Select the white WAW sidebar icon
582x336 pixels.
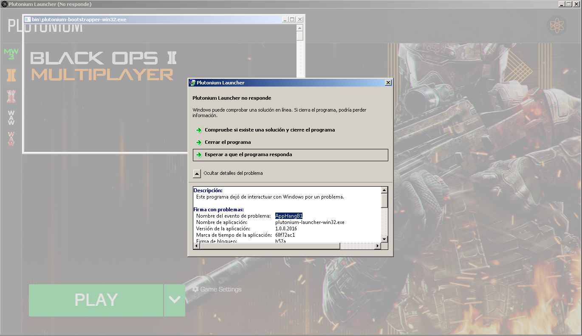click(x=11, y=118)
